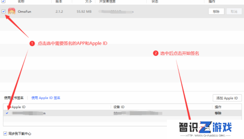Uncheck the OmoFun row checkbox
Viewport: 244px width, 139px height.
[3, 11]
